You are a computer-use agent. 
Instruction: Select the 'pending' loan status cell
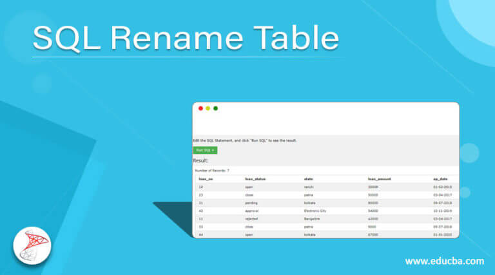click(251, 203)
